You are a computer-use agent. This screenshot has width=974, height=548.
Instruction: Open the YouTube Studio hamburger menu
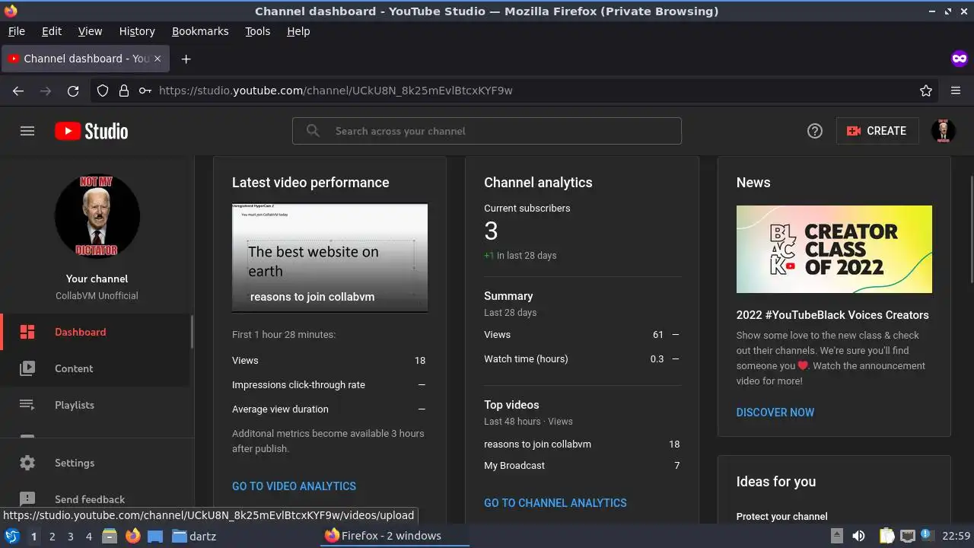(27, 131)
